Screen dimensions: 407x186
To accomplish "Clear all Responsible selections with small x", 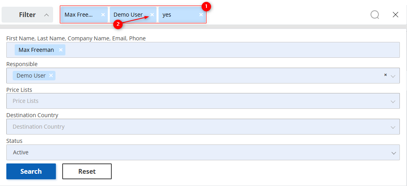I will (x=386, y=75).
